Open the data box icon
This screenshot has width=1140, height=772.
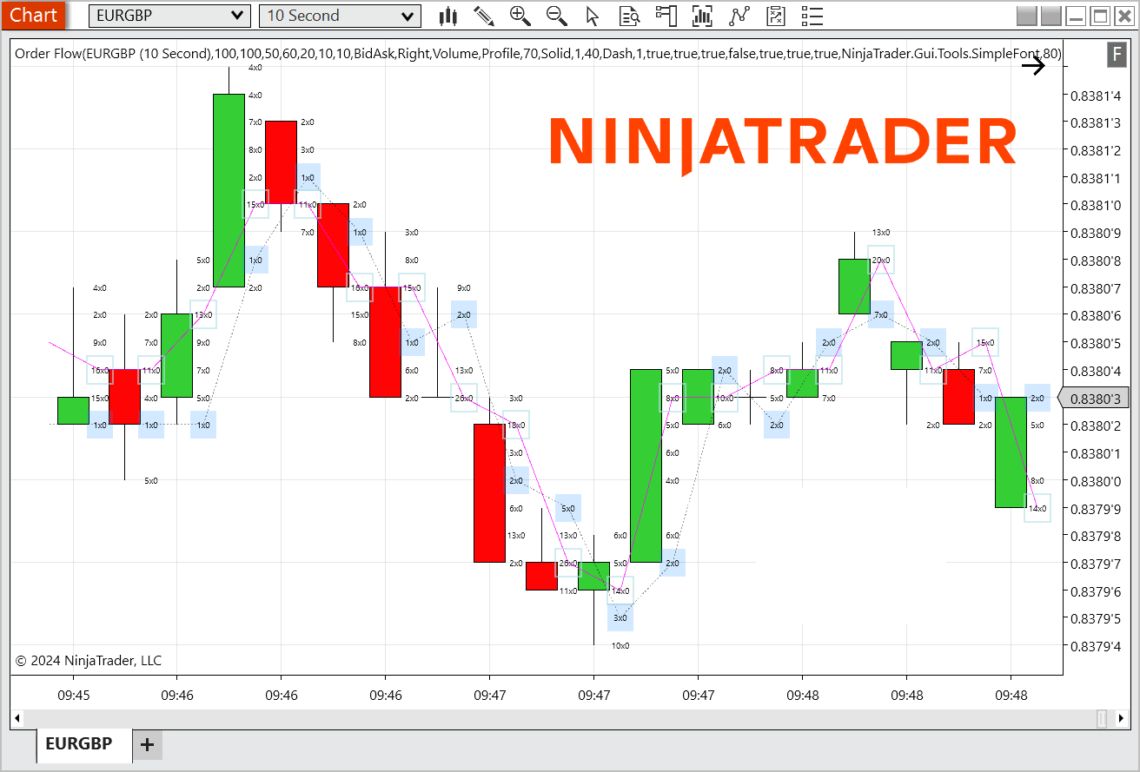click(x=630, y=16)
